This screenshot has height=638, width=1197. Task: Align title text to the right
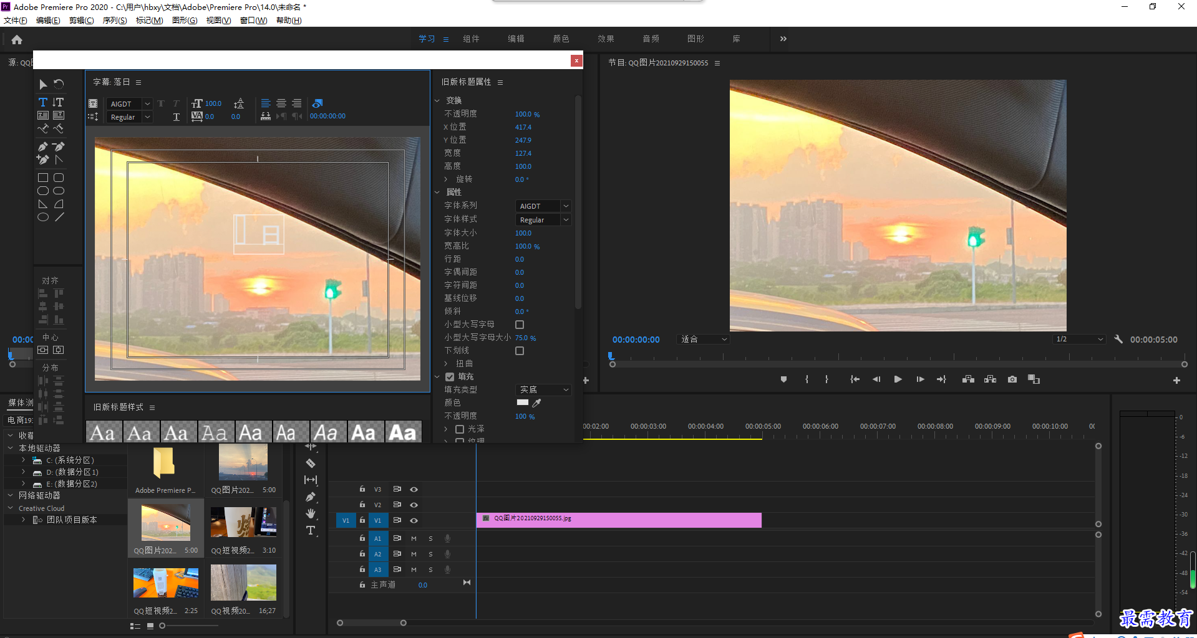(297, 103)
